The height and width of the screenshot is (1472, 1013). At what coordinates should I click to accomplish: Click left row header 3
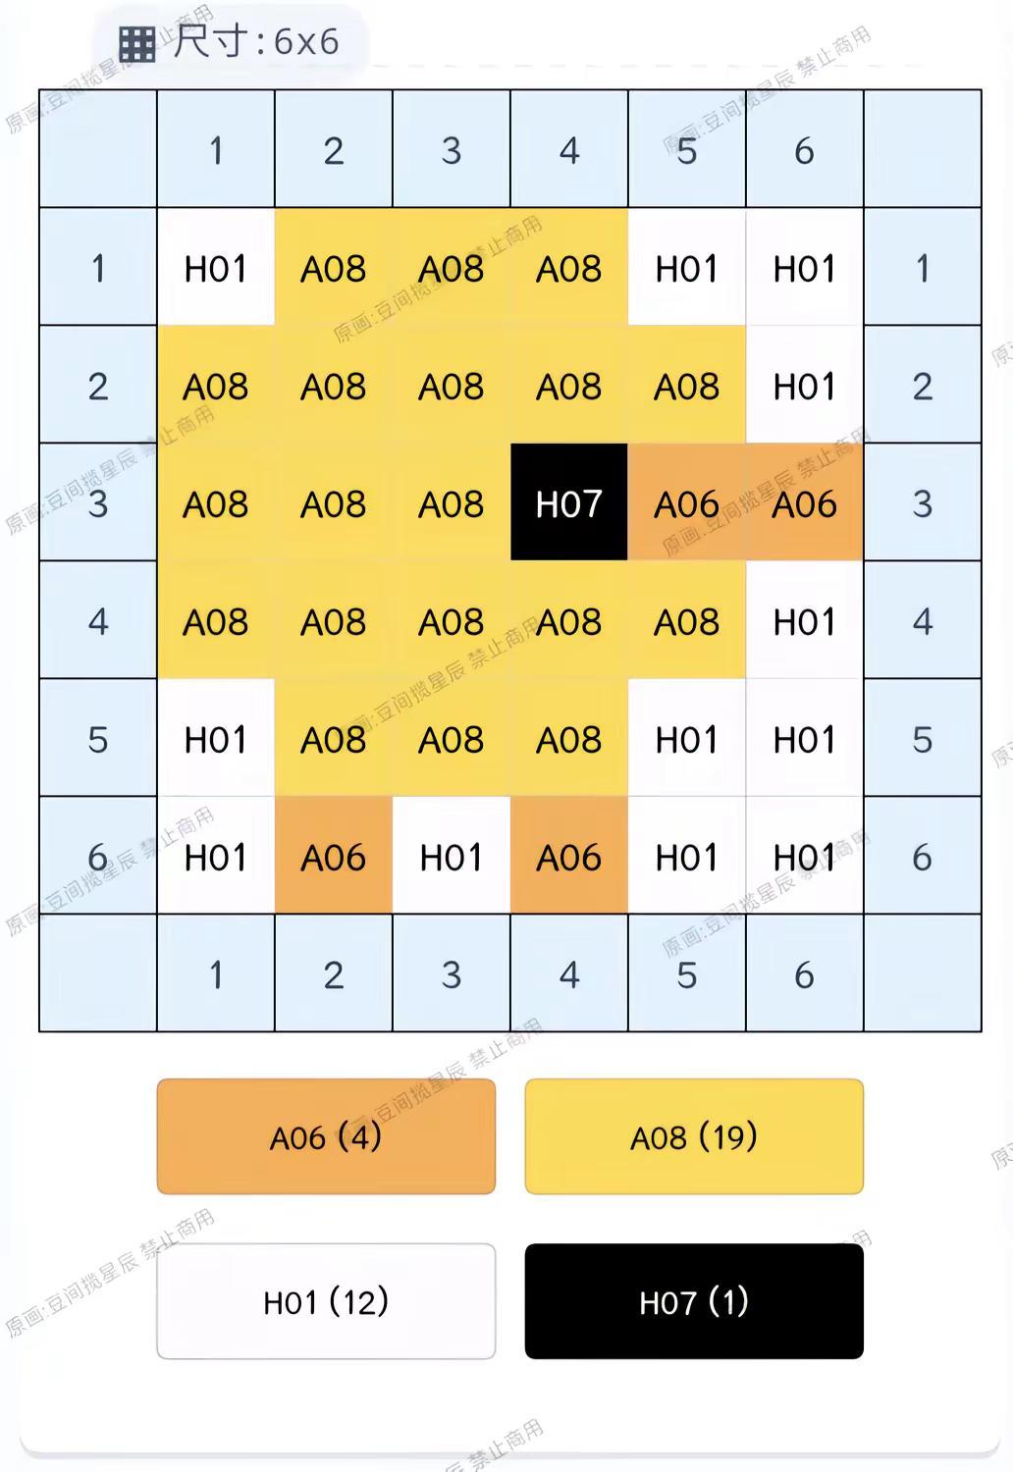coord(98,502)
